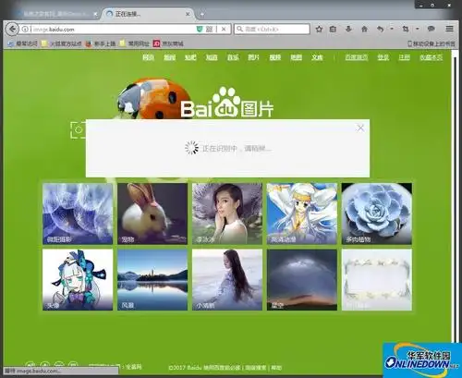Click the 网页 navigation link
Viewport: 462px width, 378px height.
tap(148, 57)
